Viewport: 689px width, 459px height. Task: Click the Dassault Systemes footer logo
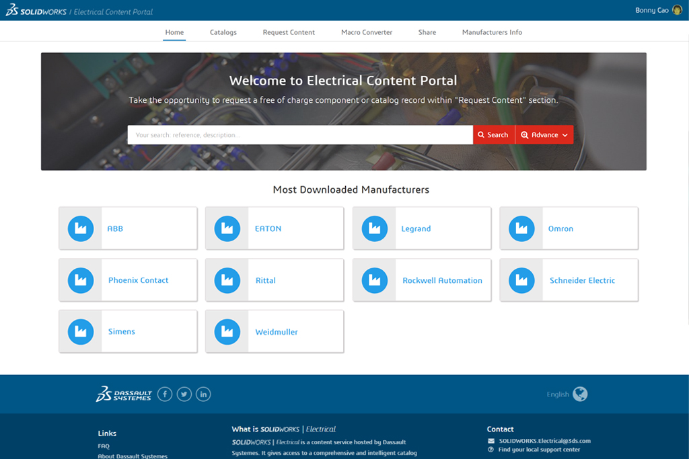click(x=124, y=394)
